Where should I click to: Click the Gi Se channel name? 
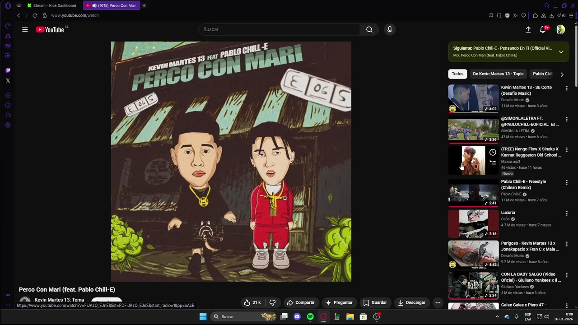pos(504,219)
